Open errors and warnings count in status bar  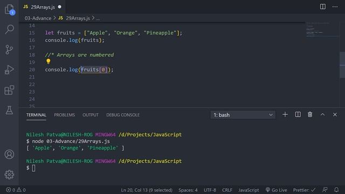tap(16, 190)
